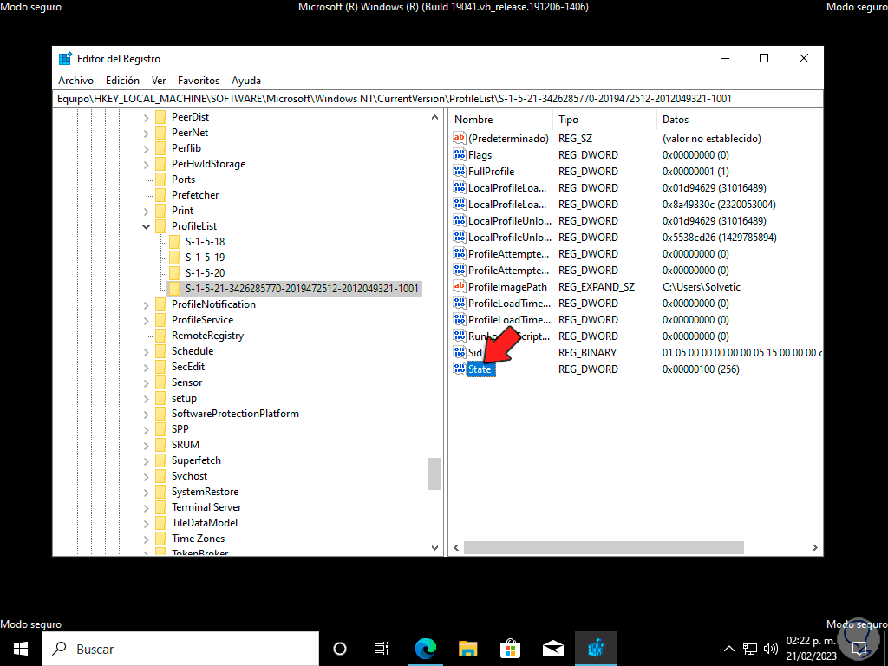Click the tree scrollbar up arrow
Image resolution: width=888 pixels, height=666 pixels.
tap(434, 118)
